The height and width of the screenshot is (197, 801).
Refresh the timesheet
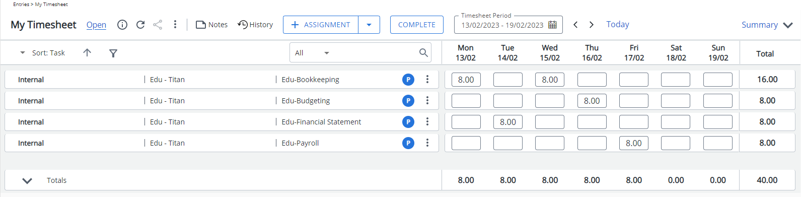140,25
